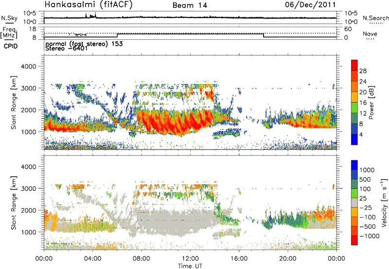Screen dimensions: 389x269
Task: Click the blue segment of power colorbar
Action: 354,139
